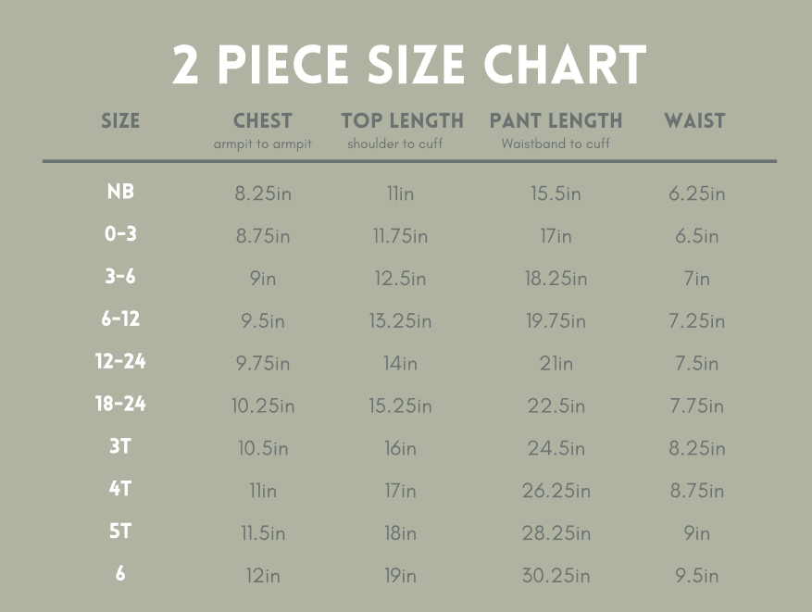Select the 6-12 size row label

120,319
